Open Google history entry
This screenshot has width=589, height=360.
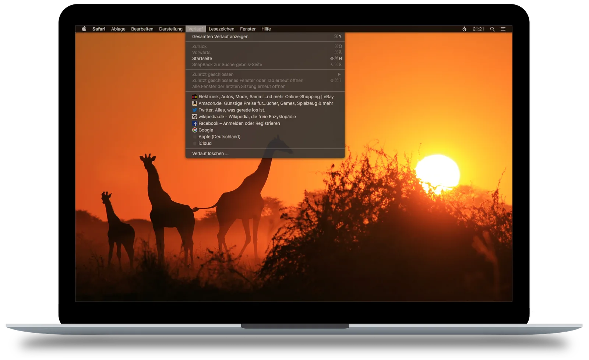pos(265,130)
